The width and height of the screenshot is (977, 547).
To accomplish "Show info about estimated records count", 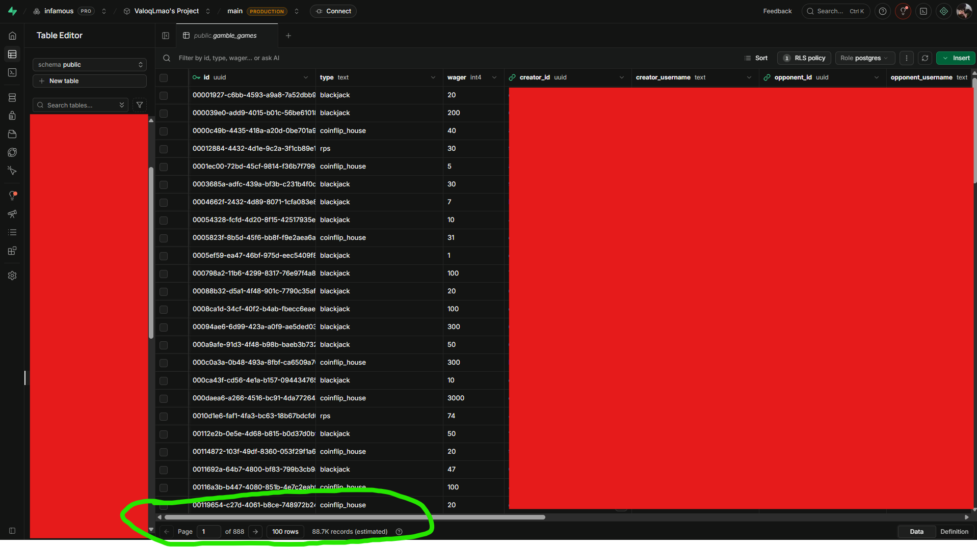I will [399, 532].
